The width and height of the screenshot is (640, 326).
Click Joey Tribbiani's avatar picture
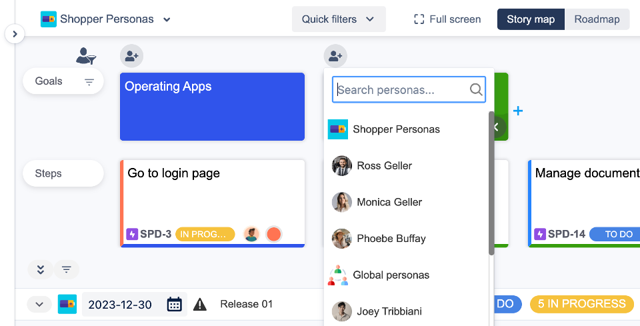341,311
